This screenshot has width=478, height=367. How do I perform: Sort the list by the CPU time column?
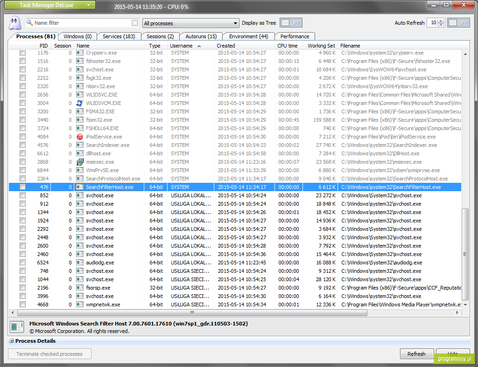(288, 46)
